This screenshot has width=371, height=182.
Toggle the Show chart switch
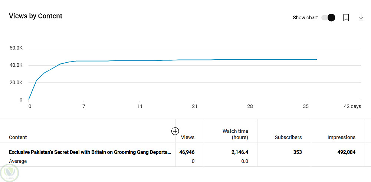pyautogui.click(x=328, y=17)
